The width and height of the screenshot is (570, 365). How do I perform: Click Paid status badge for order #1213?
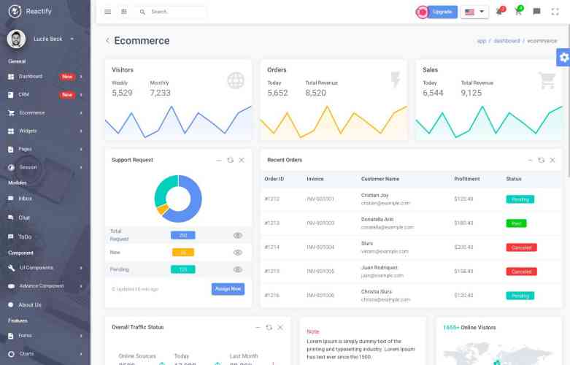pos(516,223)
